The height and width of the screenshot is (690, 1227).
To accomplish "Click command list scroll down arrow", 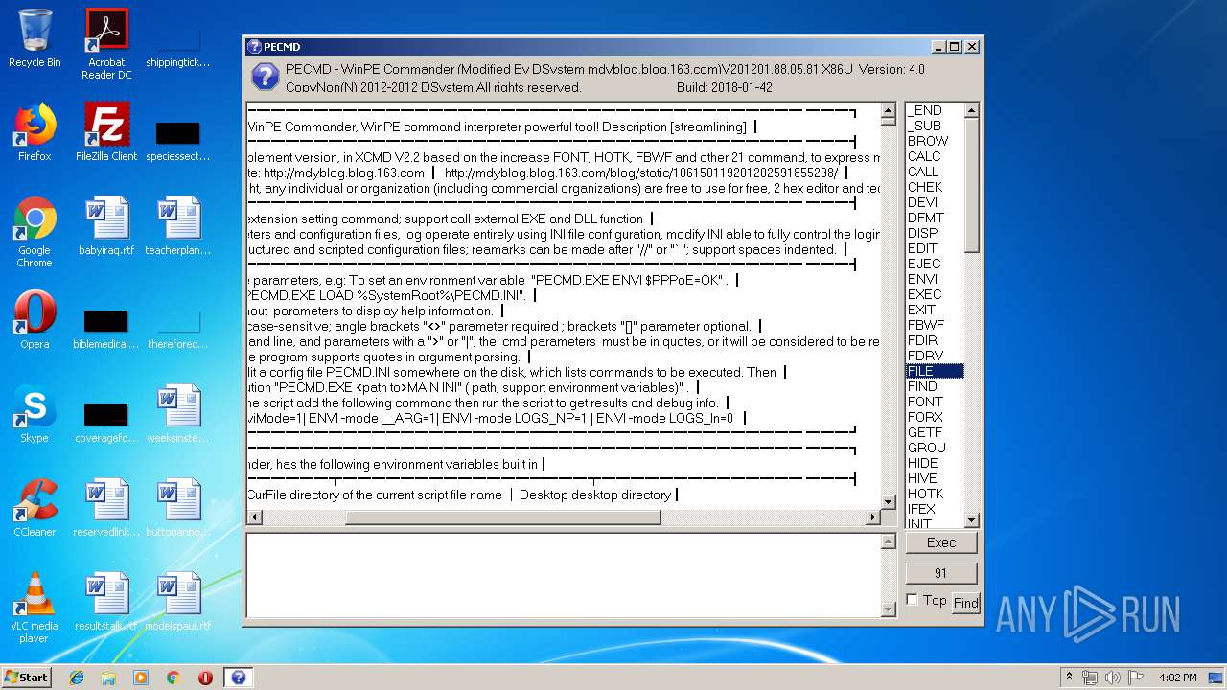I will pos(971,520).
